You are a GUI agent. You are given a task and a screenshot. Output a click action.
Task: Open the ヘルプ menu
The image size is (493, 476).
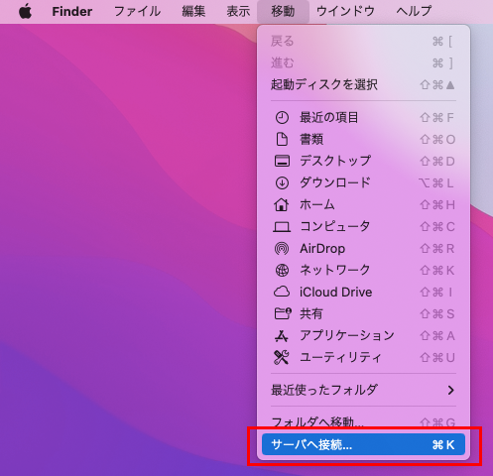coord(414,12)
